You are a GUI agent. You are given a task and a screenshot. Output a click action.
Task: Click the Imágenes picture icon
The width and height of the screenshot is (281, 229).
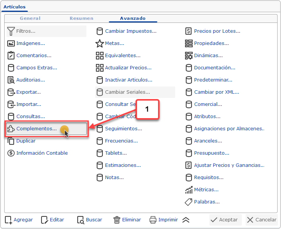click(11, 43)
